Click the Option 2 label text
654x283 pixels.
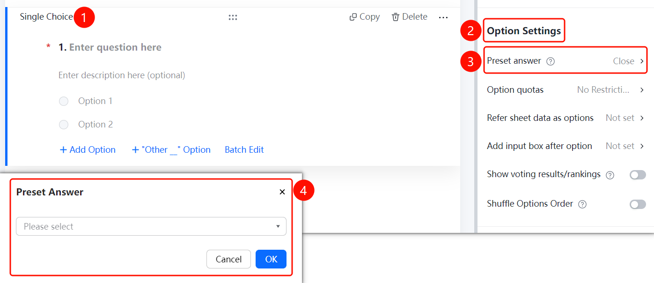[96, 125]
